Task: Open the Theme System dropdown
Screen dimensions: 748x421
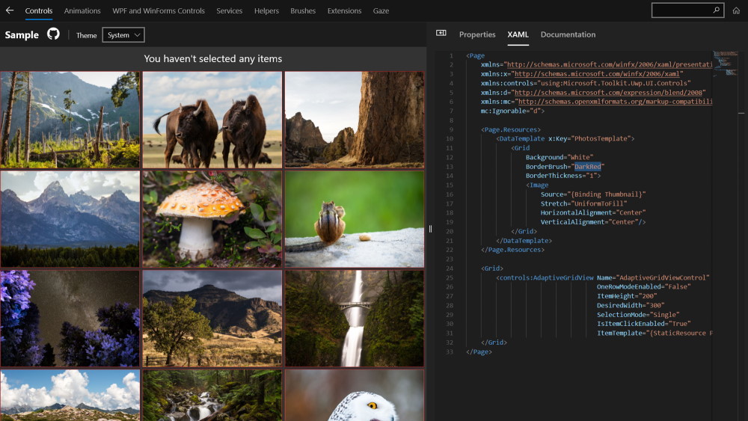Action: click(123, 35)
